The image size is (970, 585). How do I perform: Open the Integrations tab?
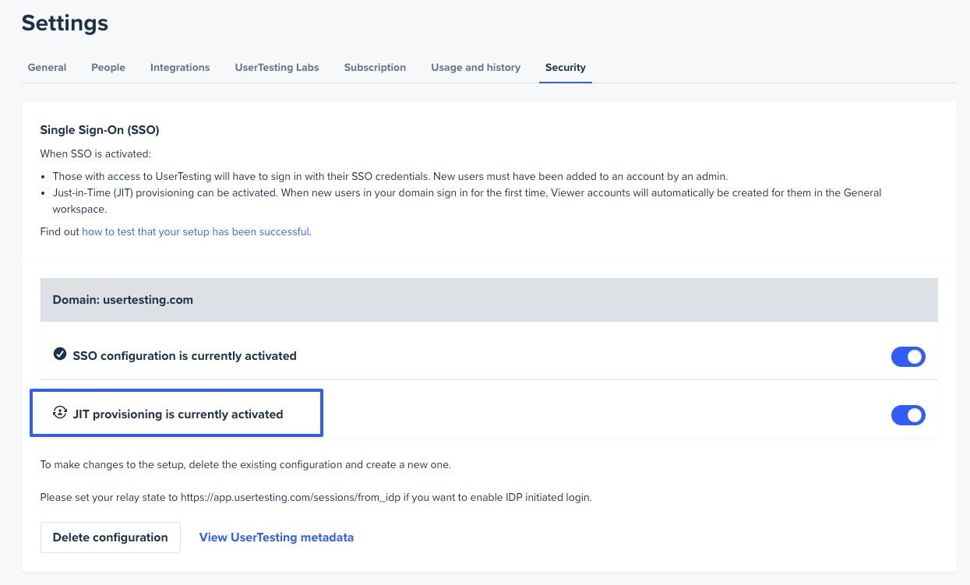(180, 68)
